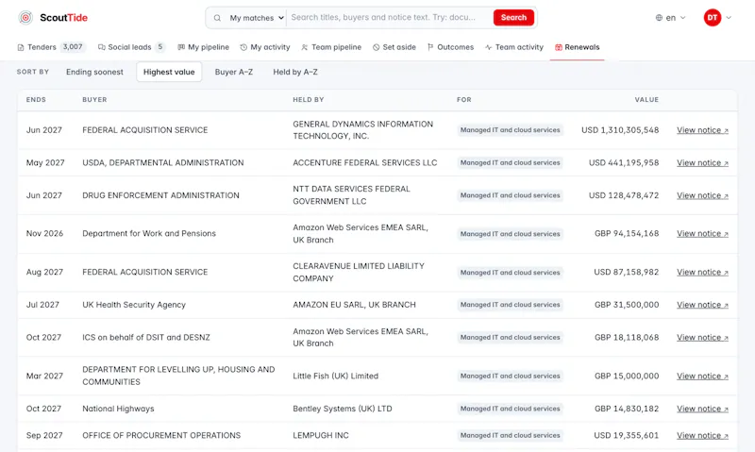Viewport: 755px width, 452px height.
Task: Select the Renewals tab
Action: (577, 47)
